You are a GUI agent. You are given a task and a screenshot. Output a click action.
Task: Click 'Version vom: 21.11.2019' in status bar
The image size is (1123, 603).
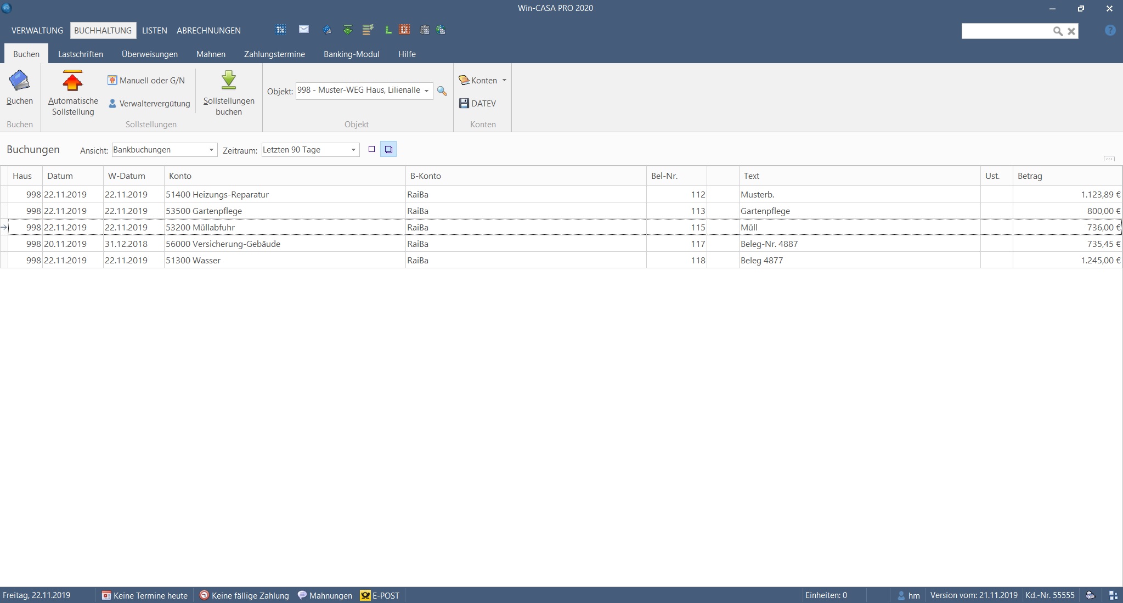tap(974, 595)
